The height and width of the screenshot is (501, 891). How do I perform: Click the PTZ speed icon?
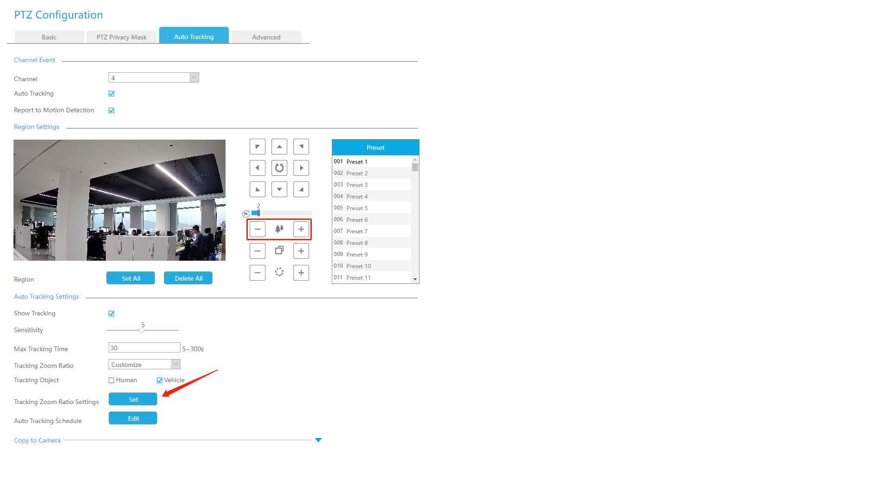point(246,214)
